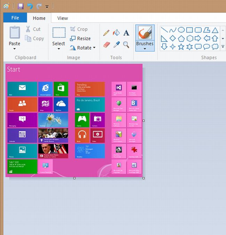
Task: Select the Rounded rectangular callout shape
Action: tap(198, 47)
